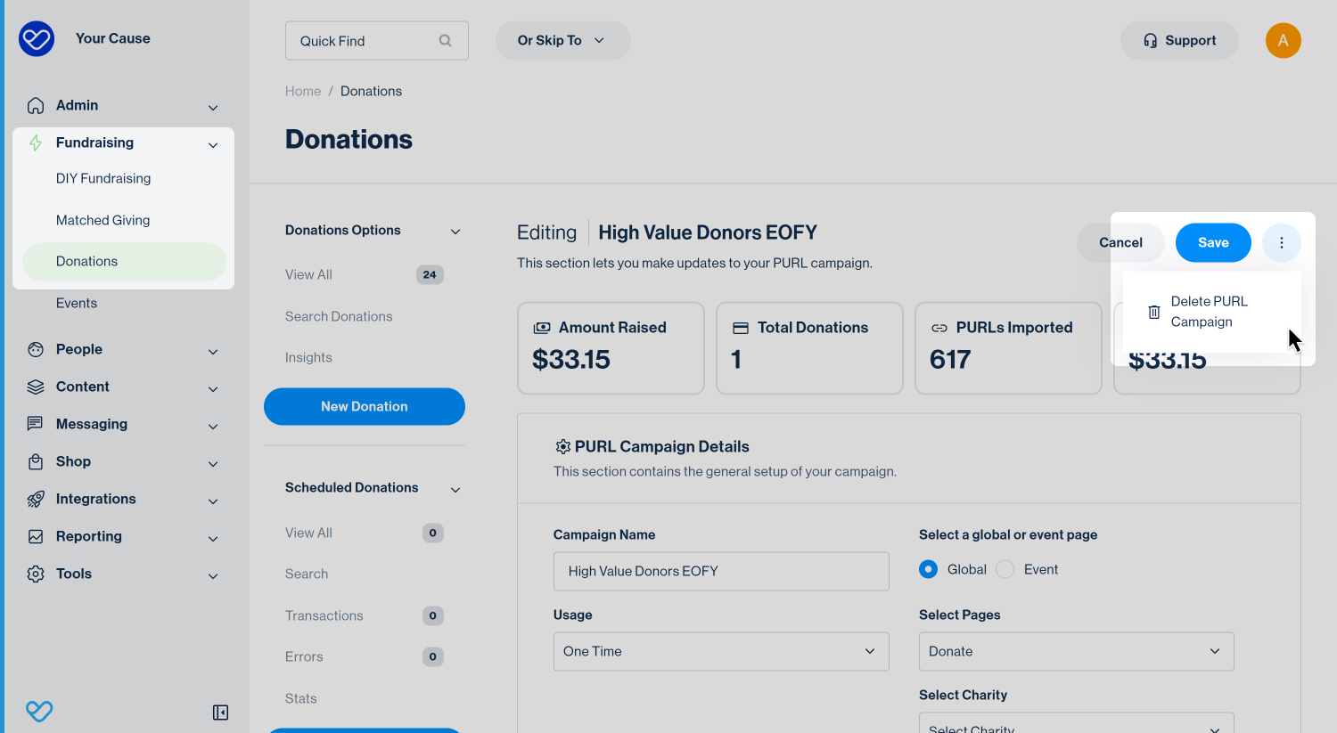
Task: Click the Shop bag icon
Action: (36, 462)
